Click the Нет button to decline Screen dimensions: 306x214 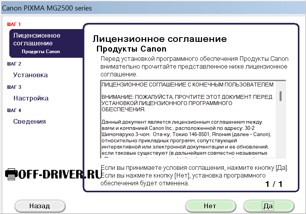pyautogui.click(x=210, y=206)
